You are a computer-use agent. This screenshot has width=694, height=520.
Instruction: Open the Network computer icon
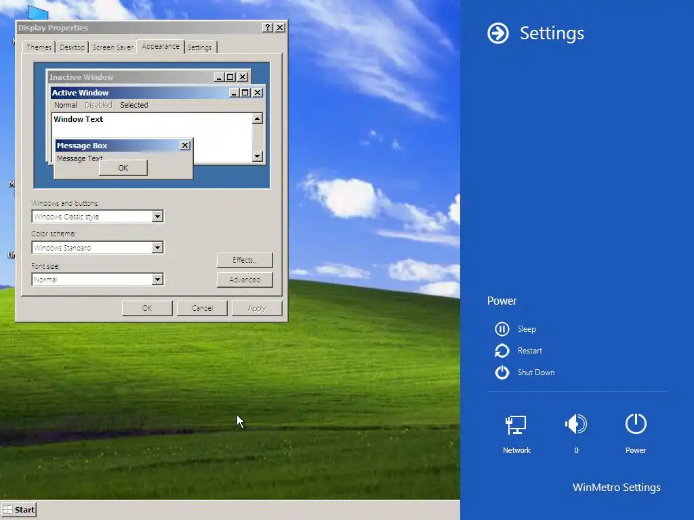tap(516, 425)
